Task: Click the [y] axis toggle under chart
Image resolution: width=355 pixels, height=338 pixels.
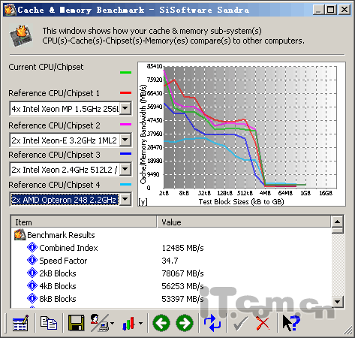Action: click(x=143, y=202)
